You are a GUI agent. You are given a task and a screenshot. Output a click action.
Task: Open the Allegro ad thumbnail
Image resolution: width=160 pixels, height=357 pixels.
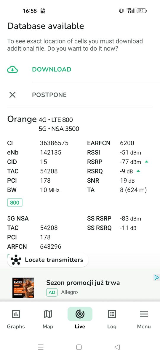tap(23, 288)
